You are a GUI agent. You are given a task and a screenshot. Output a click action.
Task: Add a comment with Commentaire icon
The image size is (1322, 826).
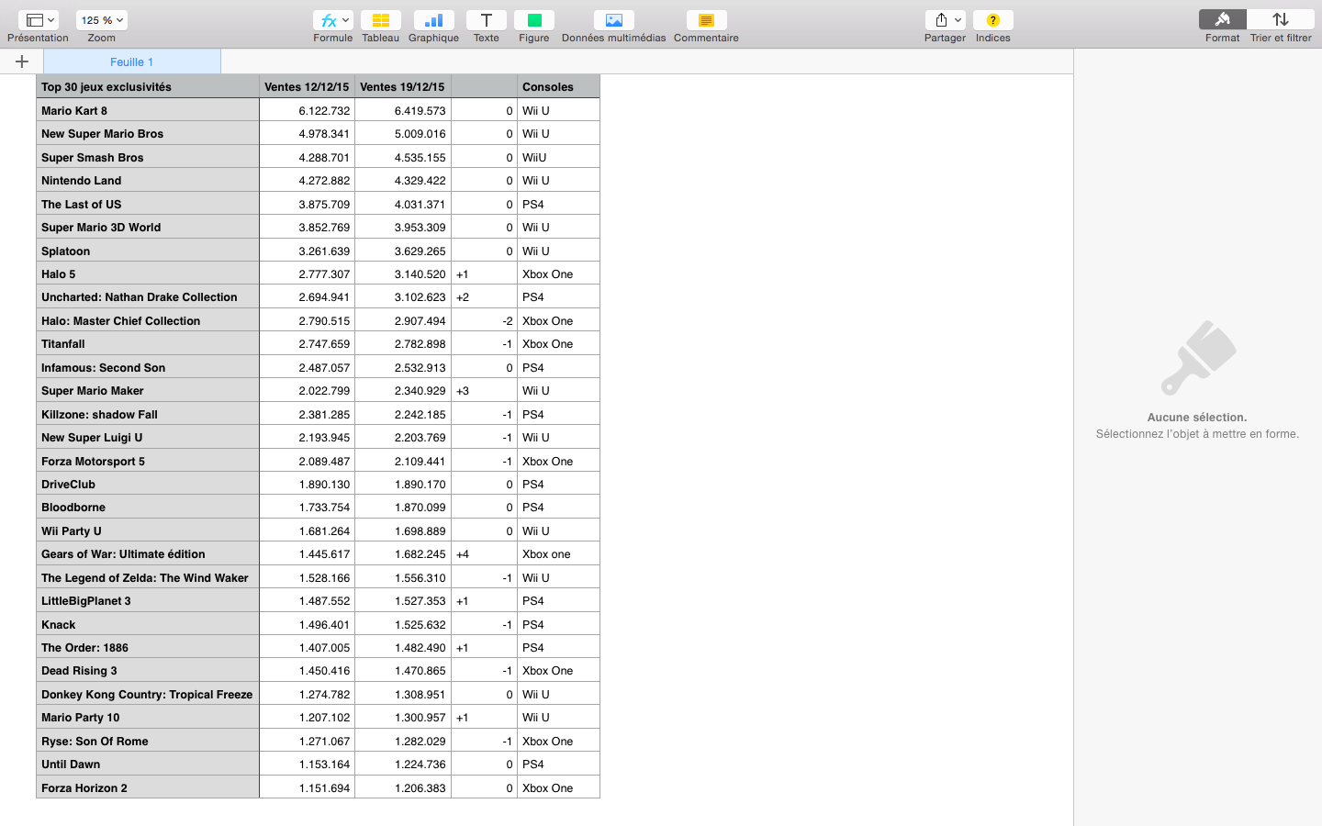pos(706,20)
